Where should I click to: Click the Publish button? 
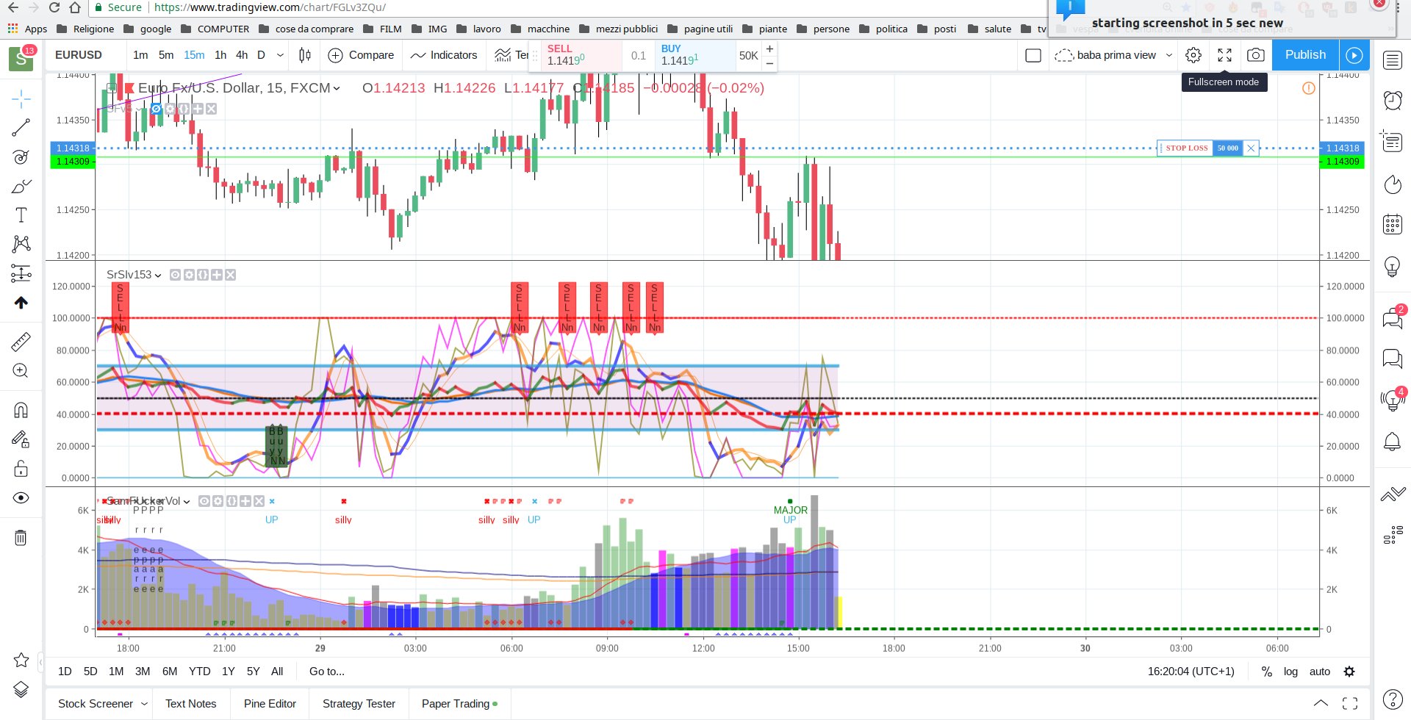1305,55
